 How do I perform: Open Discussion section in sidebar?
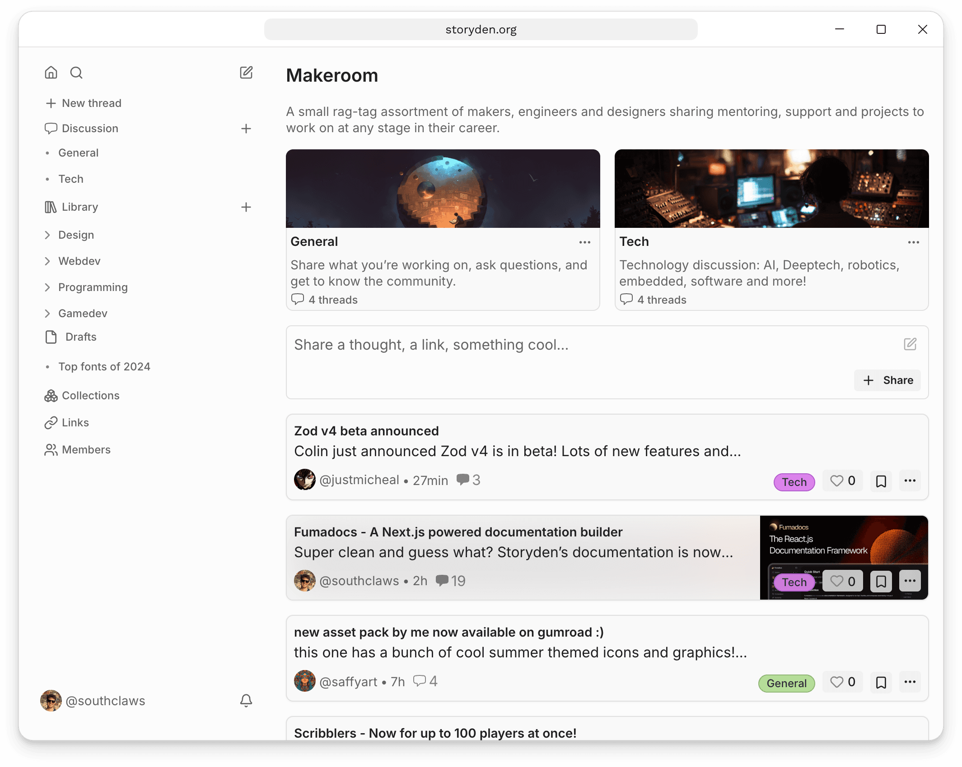pyautogui.click(x=82, y=129)
